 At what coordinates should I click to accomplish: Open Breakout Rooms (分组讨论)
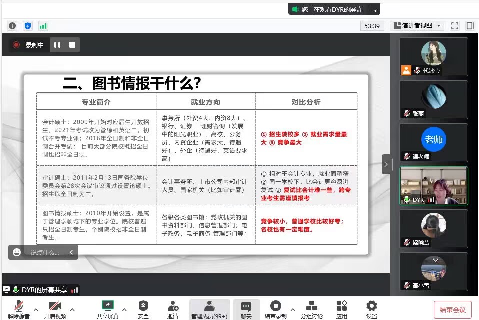(311, 309)
